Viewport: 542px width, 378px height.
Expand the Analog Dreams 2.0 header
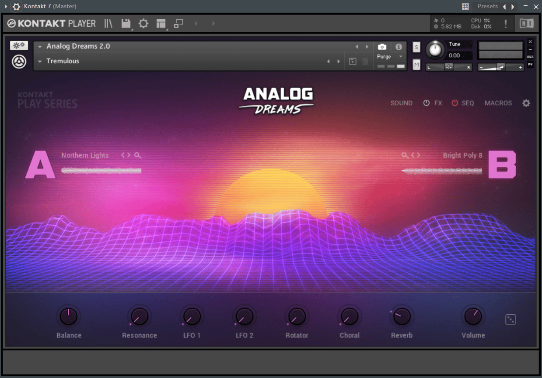pyautogui.click(x=39, y=46)
